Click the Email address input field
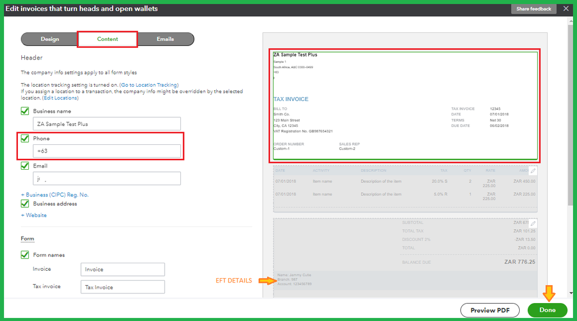The width and height of the screenshot is (577, 321). point(107,178)
